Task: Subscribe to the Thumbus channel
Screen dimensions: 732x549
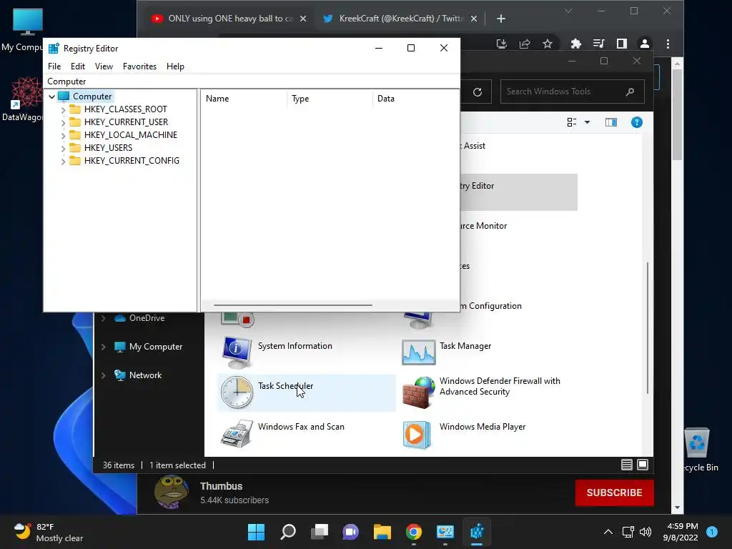Action: [x=614, y=493]
